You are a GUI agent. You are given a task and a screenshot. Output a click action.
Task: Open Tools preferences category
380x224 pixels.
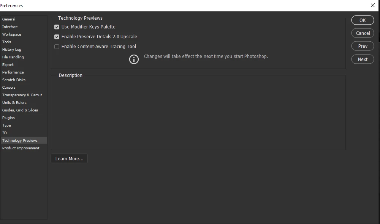tap(24, 42)
